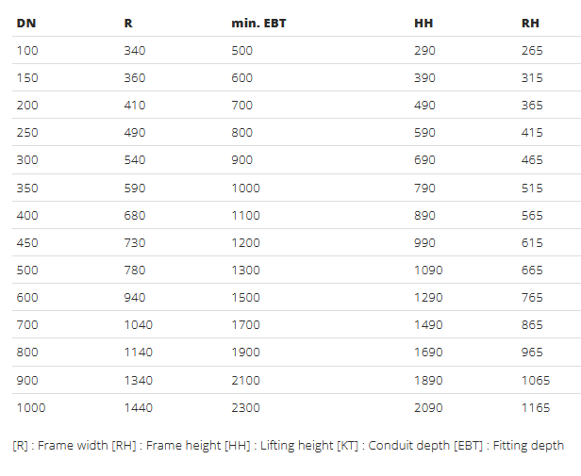Select RH value 1165
The width and height of the screenshot is (581, 476).
tap(535, 408)
